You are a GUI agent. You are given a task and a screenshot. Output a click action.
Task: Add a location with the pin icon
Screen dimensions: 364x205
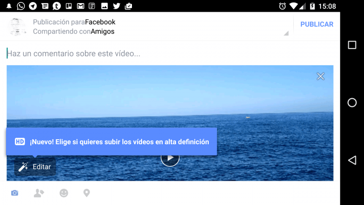click(86, 193)
